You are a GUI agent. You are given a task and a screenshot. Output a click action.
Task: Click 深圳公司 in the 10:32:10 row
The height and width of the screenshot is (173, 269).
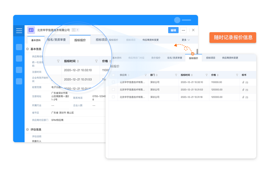tap(155, 82)
